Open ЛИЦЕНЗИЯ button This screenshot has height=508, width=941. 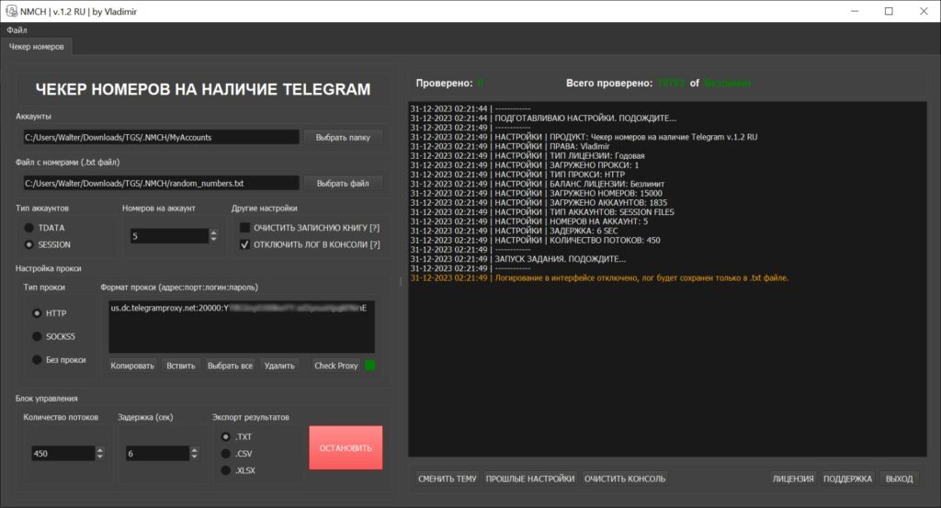pos(793,479)
